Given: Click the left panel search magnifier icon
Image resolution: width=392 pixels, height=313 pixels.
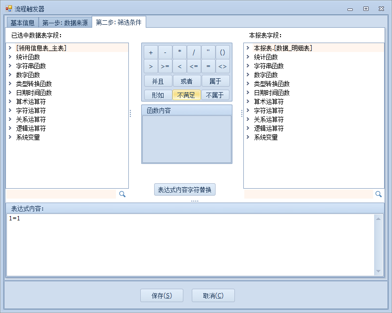Looking at the screenshot, I should 122,195.
